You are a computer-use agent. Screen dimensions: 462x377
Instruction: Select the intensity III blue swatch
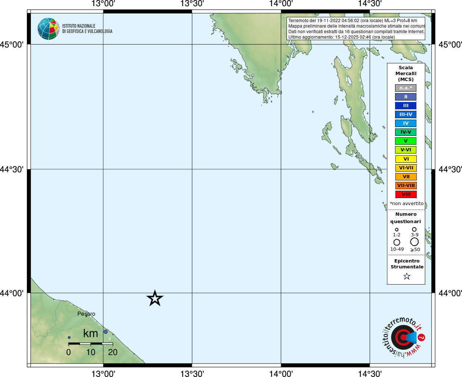click(406, 106)
